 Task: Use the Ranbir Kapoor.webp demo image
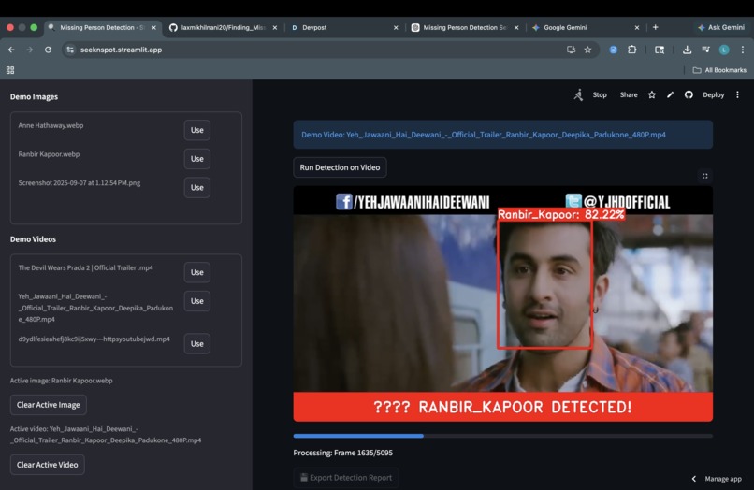196,159
